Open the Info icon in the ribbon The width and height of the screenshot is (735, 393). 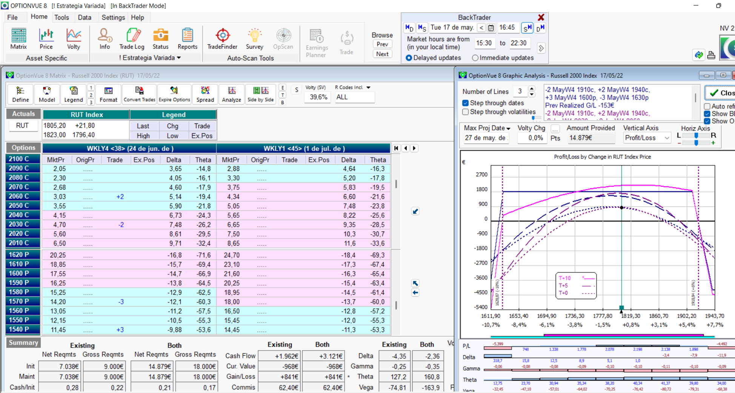pos(105,39)
